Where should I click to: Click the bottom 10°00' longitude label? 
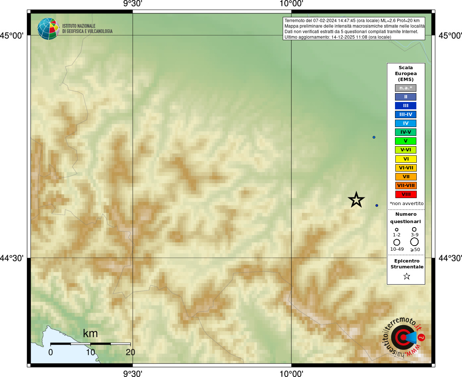tap(291, 374)
